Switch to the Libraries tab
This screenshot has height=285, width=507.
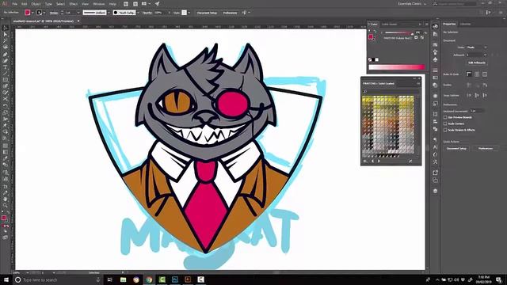coord(465,24)
